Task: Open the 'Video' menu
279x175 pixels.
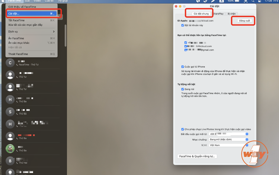Action: [x=37, y=1]
